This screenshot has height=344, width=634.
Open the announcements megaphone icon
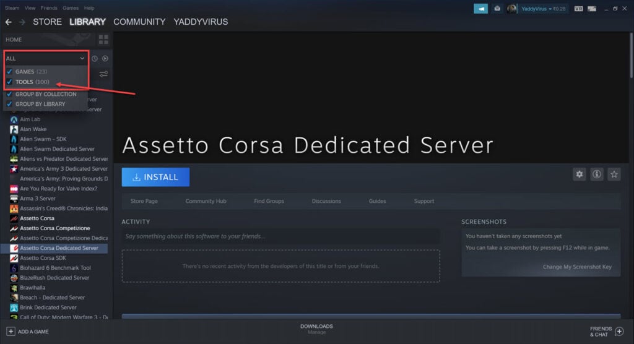coord(480,9)
